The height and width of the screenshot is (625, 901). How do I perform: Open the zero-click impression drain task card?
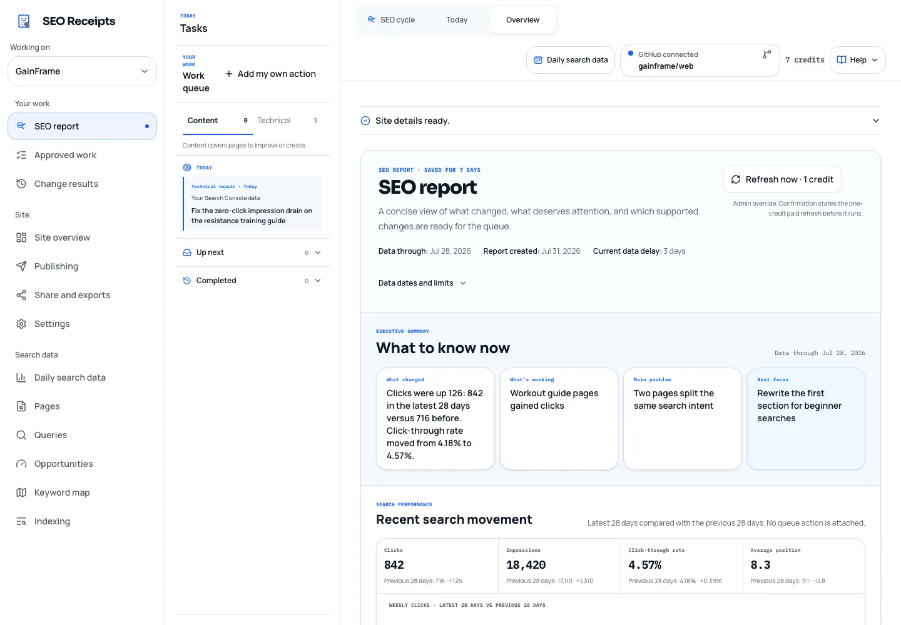click(253, 204)
